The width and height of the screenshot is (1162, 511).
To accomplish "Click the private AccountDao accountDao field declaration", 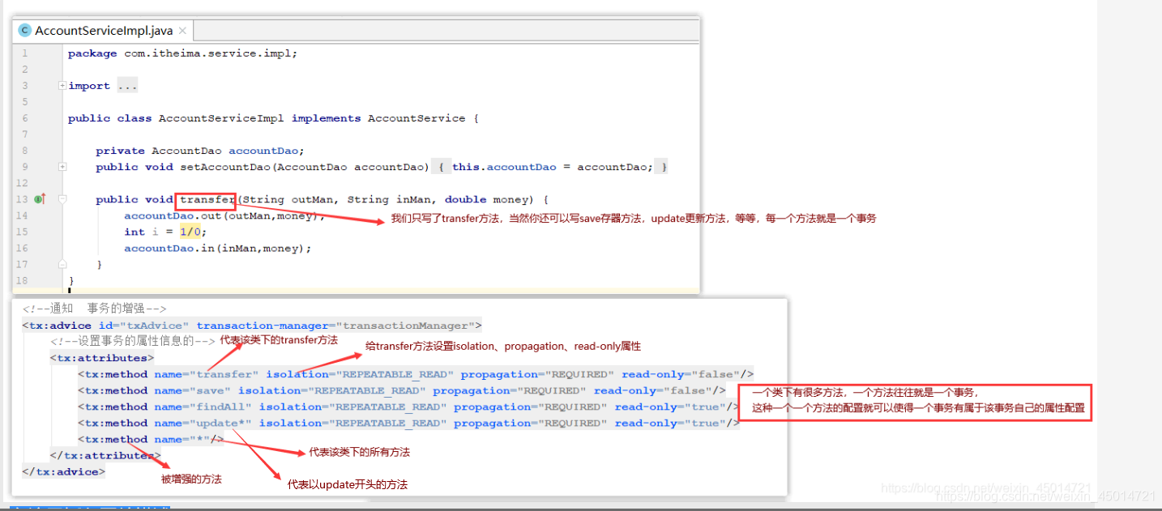I will (x=200, y=151).
